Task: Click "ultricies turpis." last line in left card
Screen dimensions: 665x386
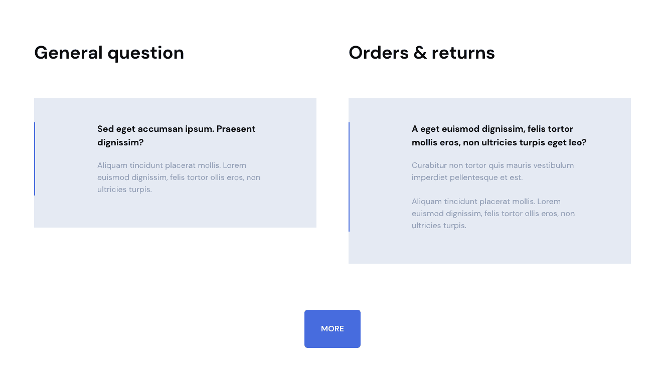Action: pyautogui.click(x=124, y=189)
